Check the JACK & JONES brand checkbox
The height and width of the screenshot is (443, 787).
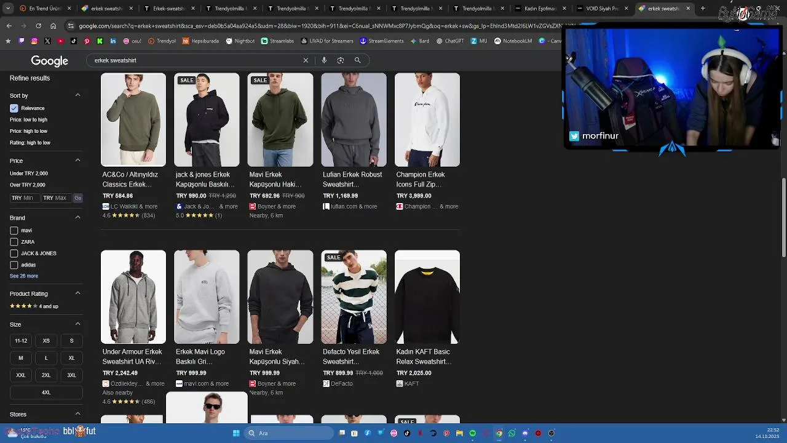14,253
